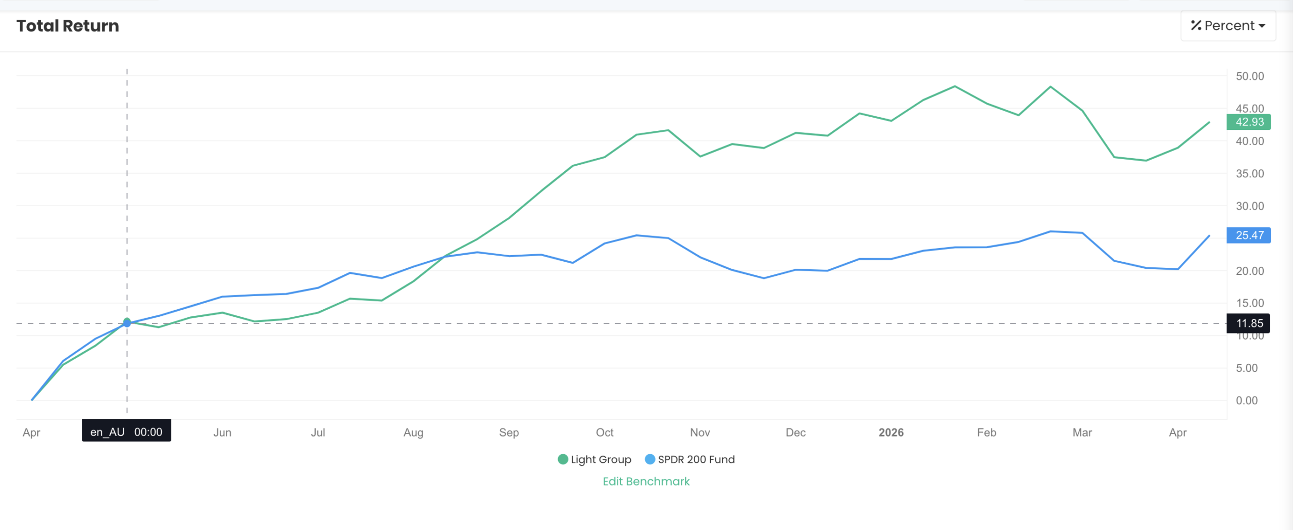Select the green 42.93 value label
Screen dimensions: 1293x530
click(x=1249, y=122)
